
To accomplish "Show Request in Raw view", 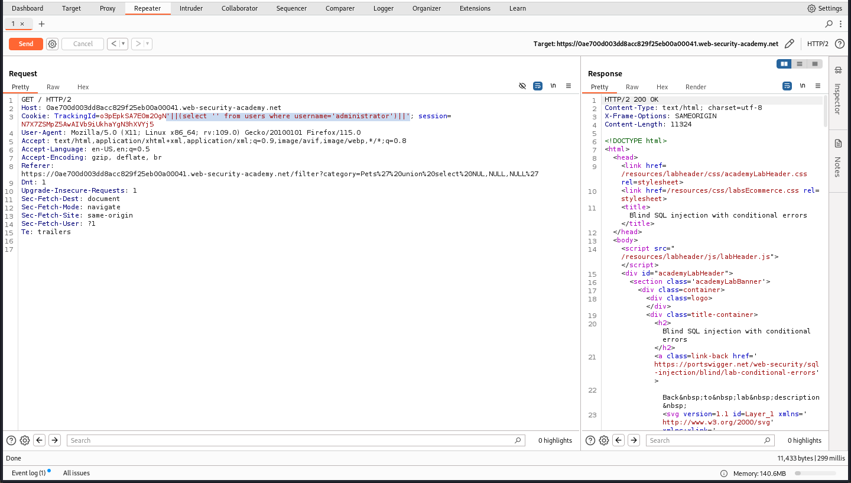I will point(53,87).
